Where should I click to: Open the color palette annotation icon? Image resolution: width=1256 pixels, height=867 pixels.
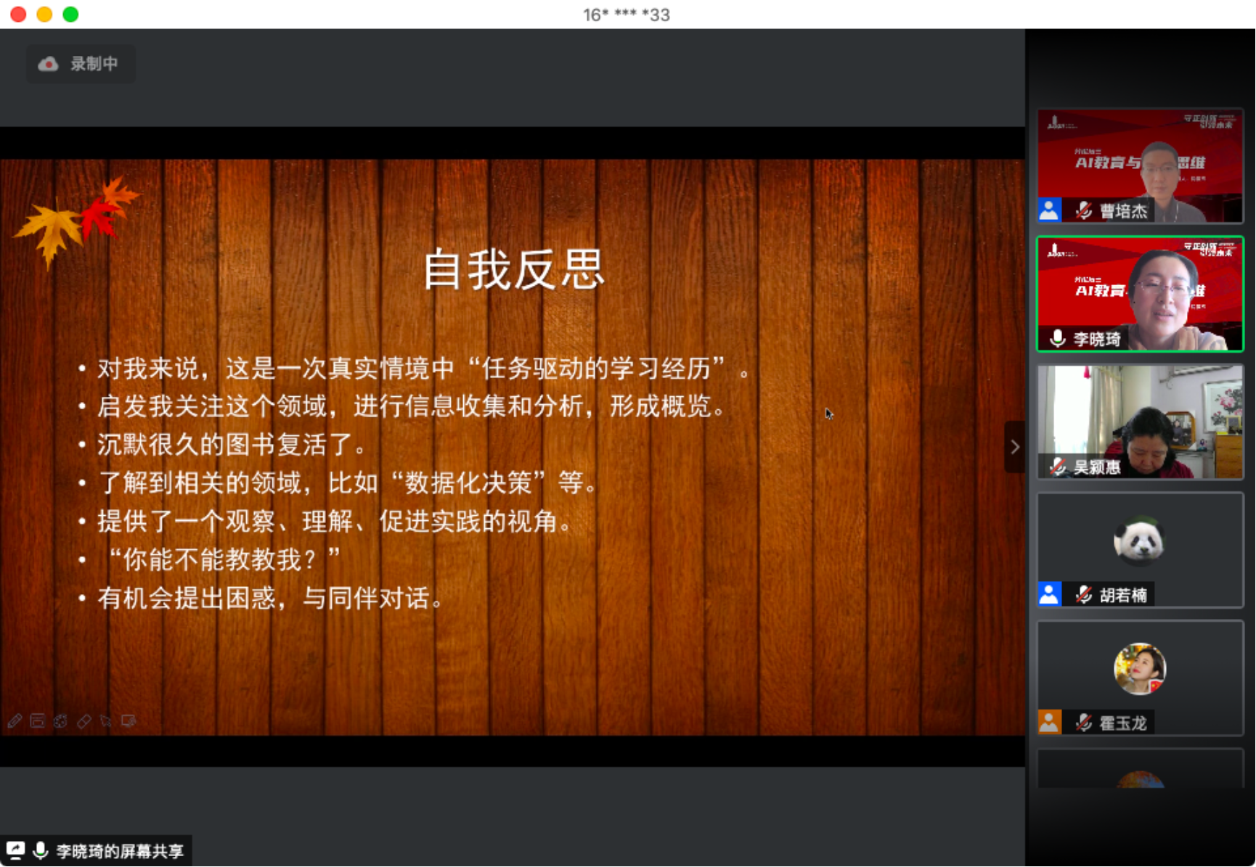click(x=60, y=720)
